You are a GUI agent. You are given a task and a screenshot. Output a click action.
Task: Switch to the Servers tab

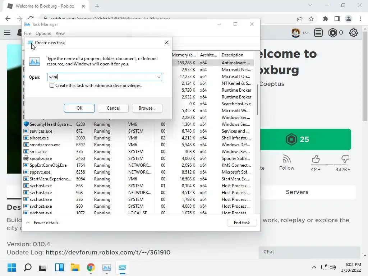297,192
